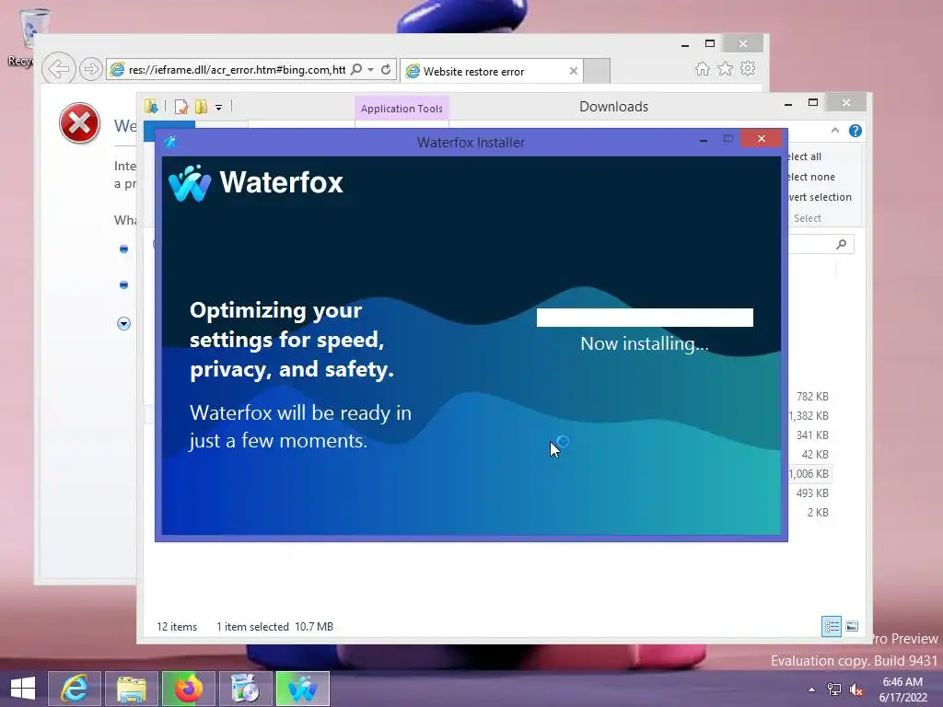Click the Waterfox Installer title bar icon
This screenshot has height=707, width=943.
[170, 141]
